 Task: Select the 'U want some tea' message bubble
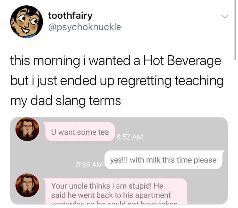coord(80,132)
